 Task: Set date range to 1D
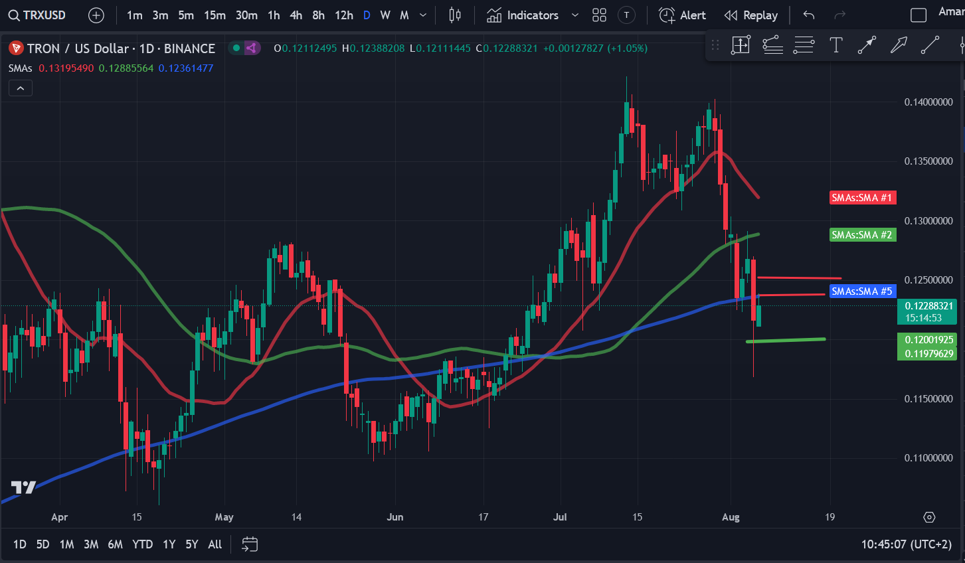click(20, 544)
